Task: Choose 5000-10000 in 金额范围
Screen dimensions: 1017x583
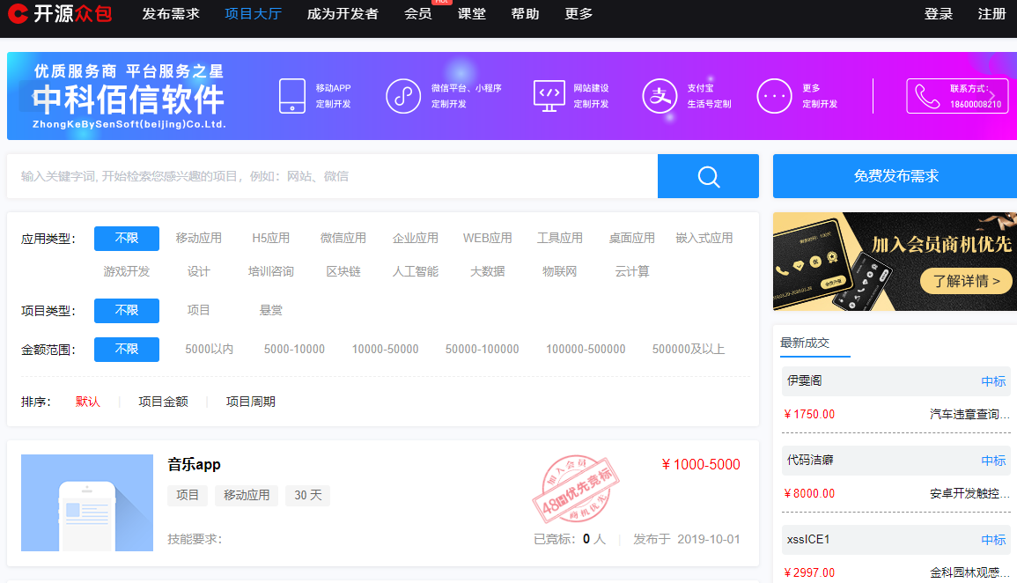Action: [x=294, y=349]
